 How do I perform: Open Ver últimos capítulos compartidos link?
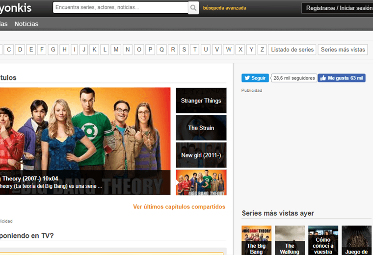coord(179,207)
